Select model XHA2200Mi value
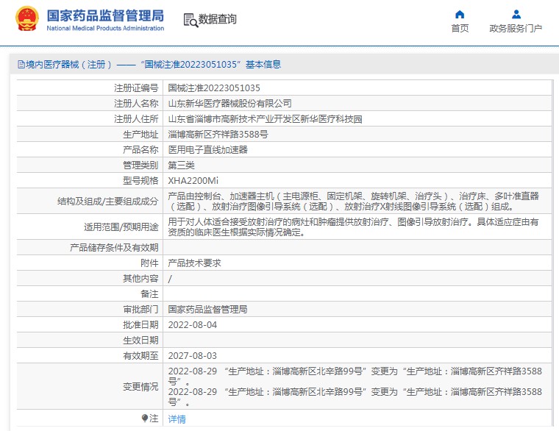 pyautogui.click(x=193, y=181)
